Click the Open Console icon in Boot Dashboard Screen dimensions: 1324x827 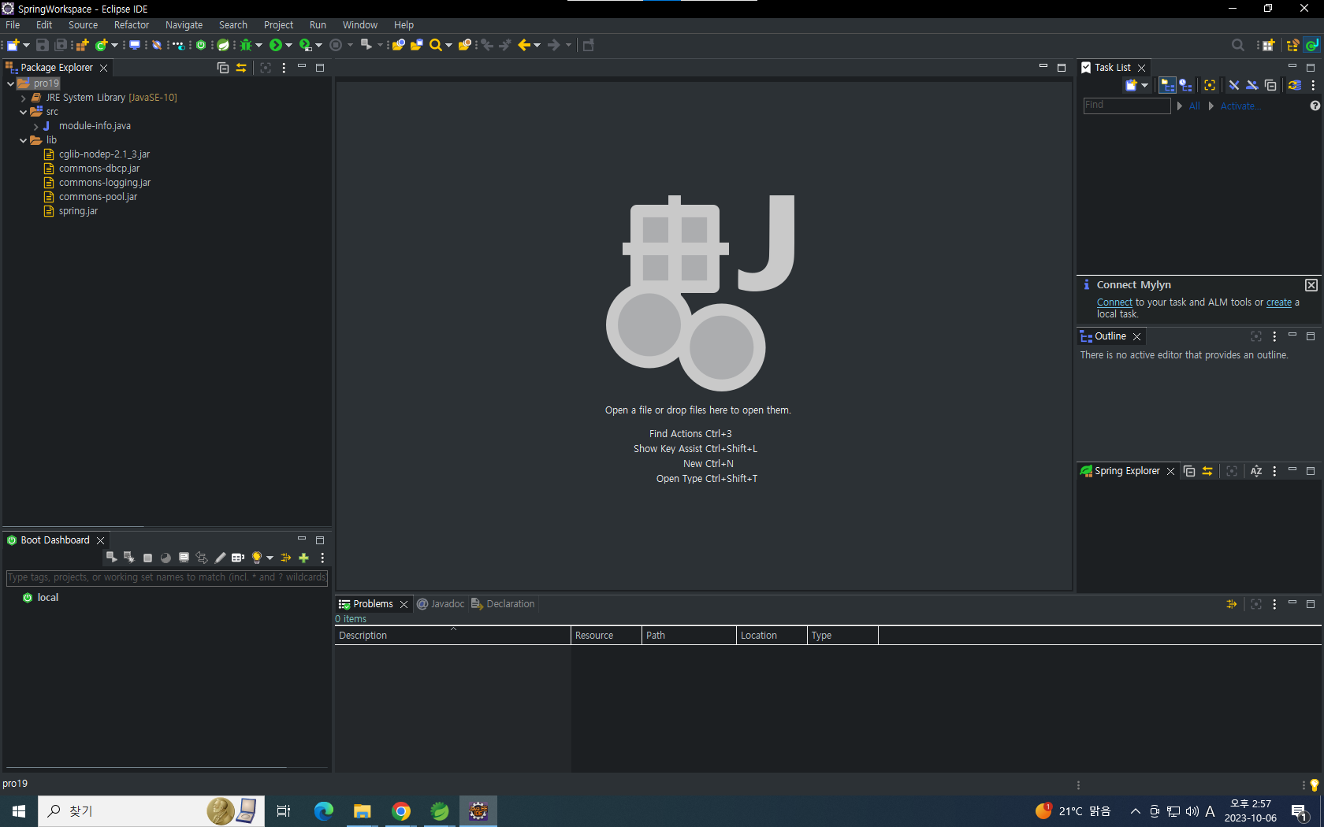pos(184,558)
